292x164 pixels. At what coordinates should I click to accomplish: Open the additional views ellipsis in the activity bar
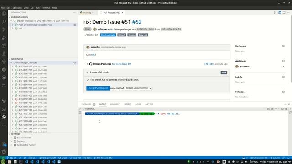coord(4,125)
